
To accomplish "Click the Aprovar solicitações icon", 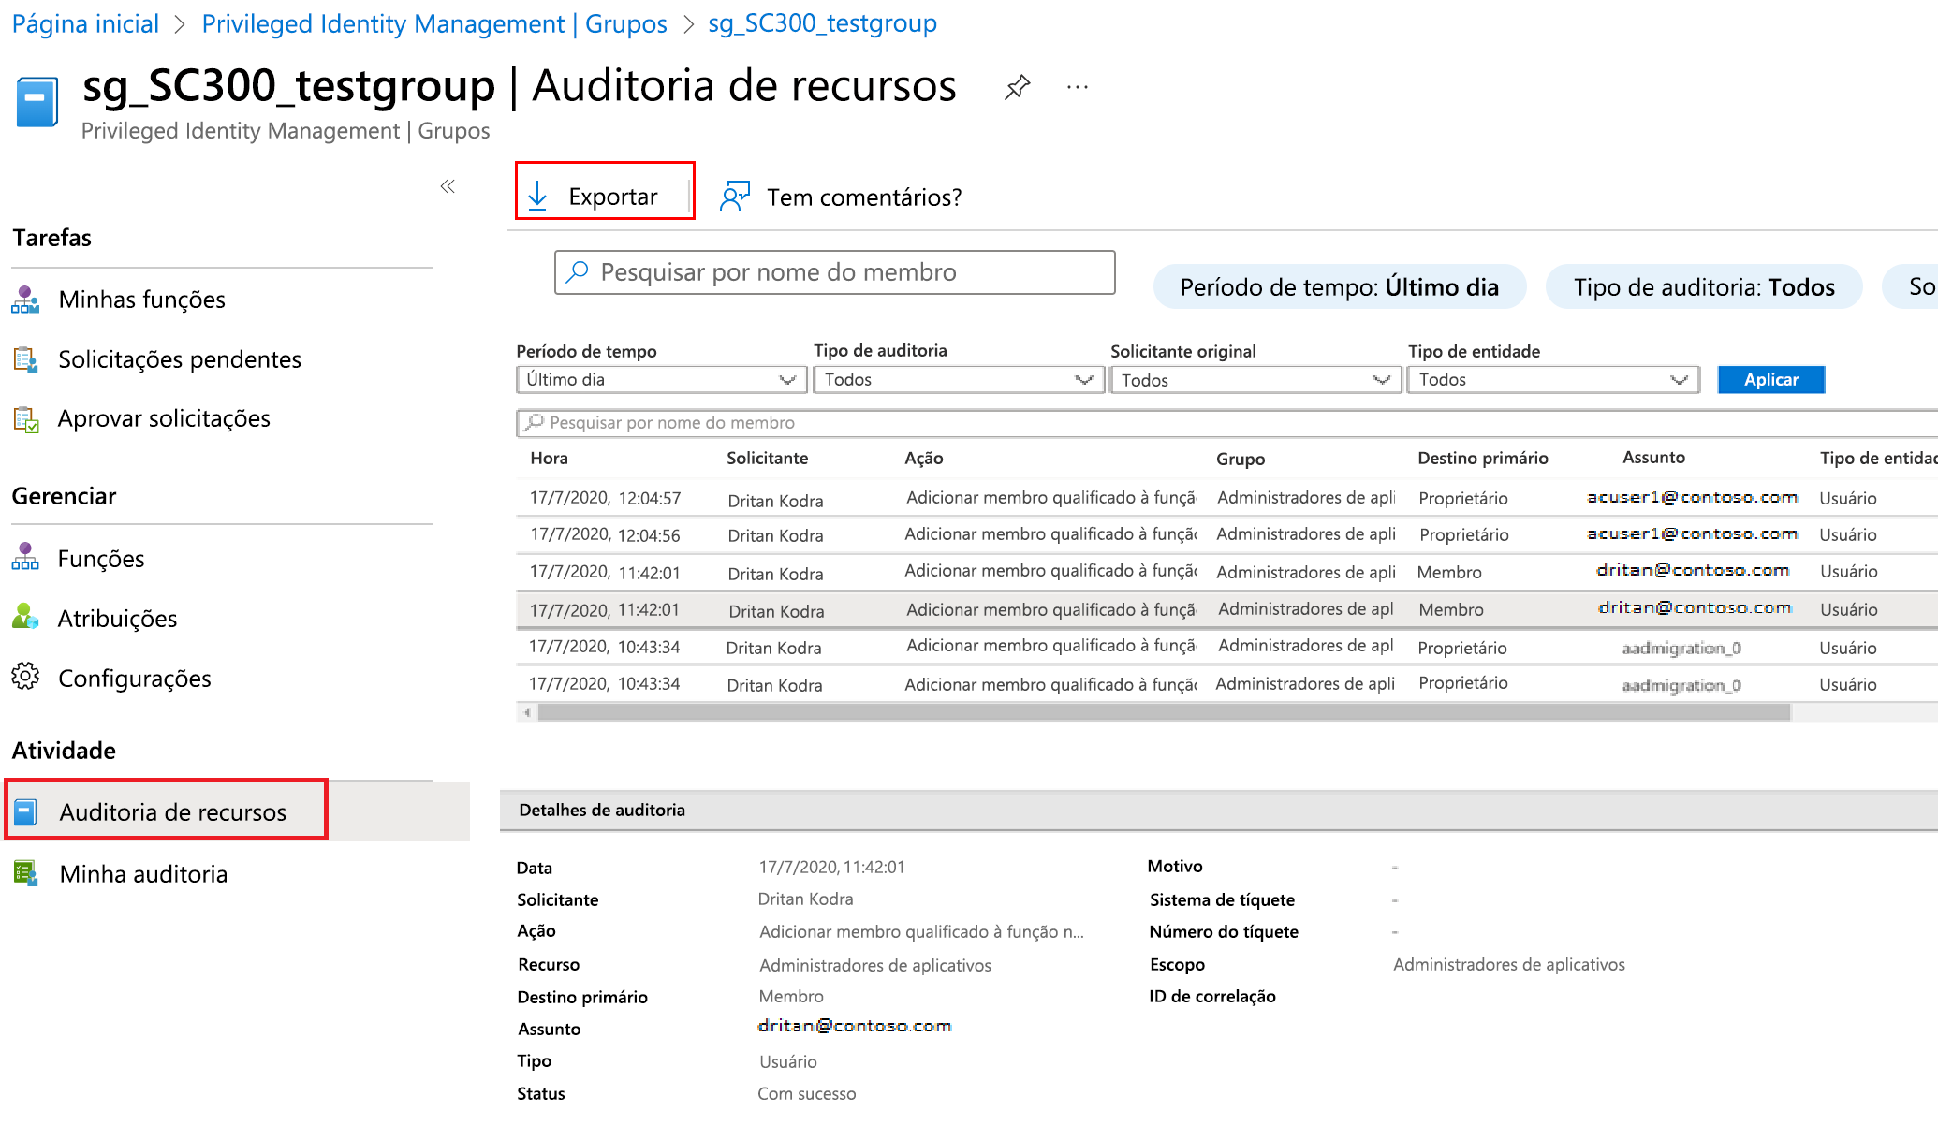I will (25, 418).
